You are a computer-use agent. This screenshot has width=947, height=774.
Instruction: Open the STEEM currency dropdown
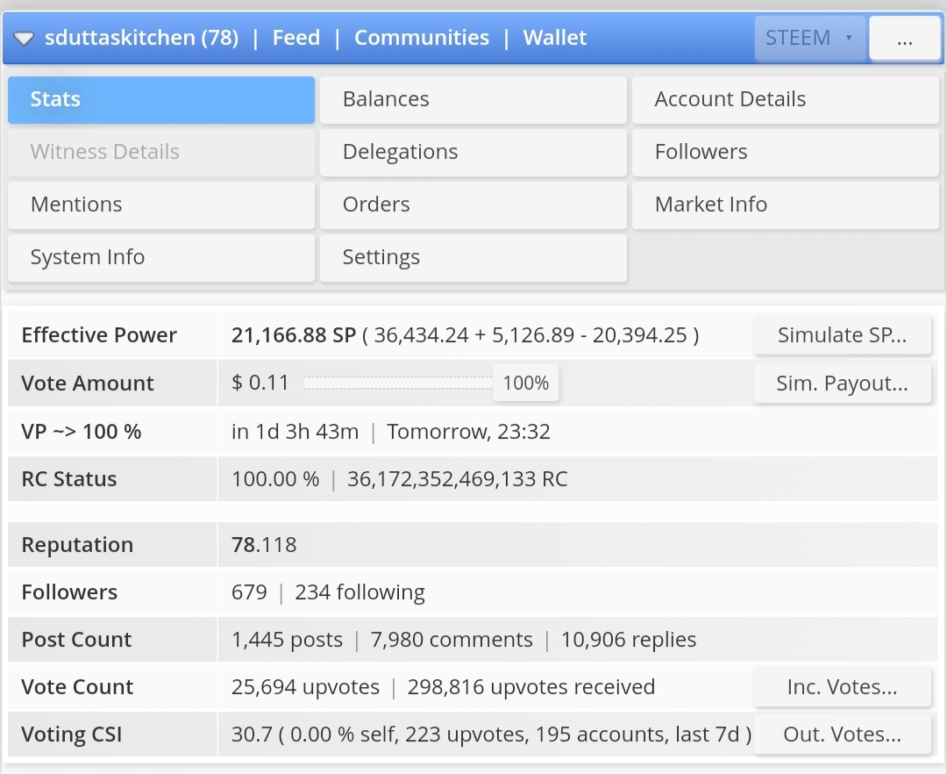809,39
